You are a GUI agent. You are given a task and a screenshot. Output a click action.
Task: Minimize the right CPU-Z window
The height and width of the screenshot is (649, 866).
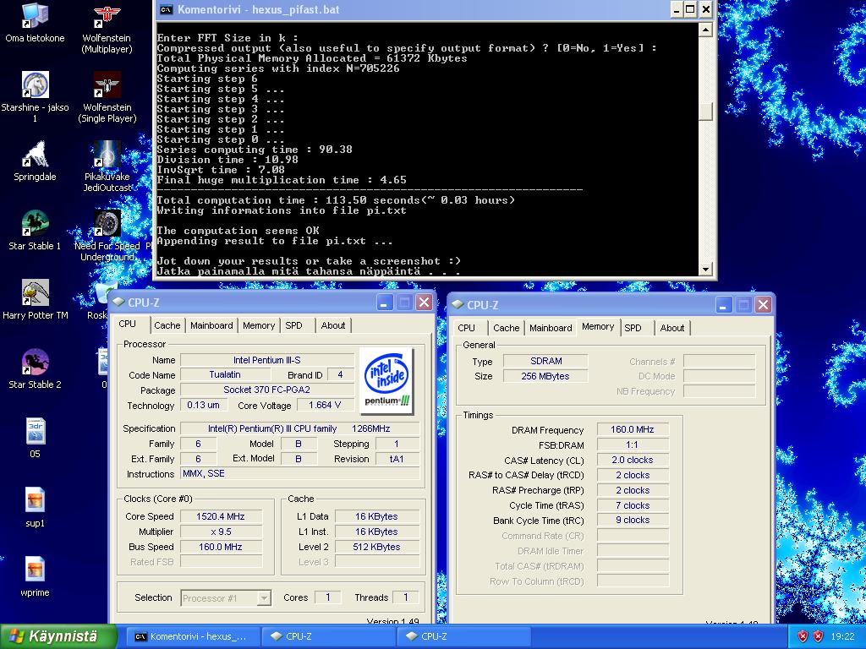pos(724,304)
